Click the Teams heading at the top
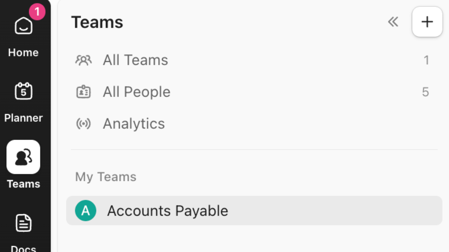Viewport: 449px width, 252px height. point(97,22)
